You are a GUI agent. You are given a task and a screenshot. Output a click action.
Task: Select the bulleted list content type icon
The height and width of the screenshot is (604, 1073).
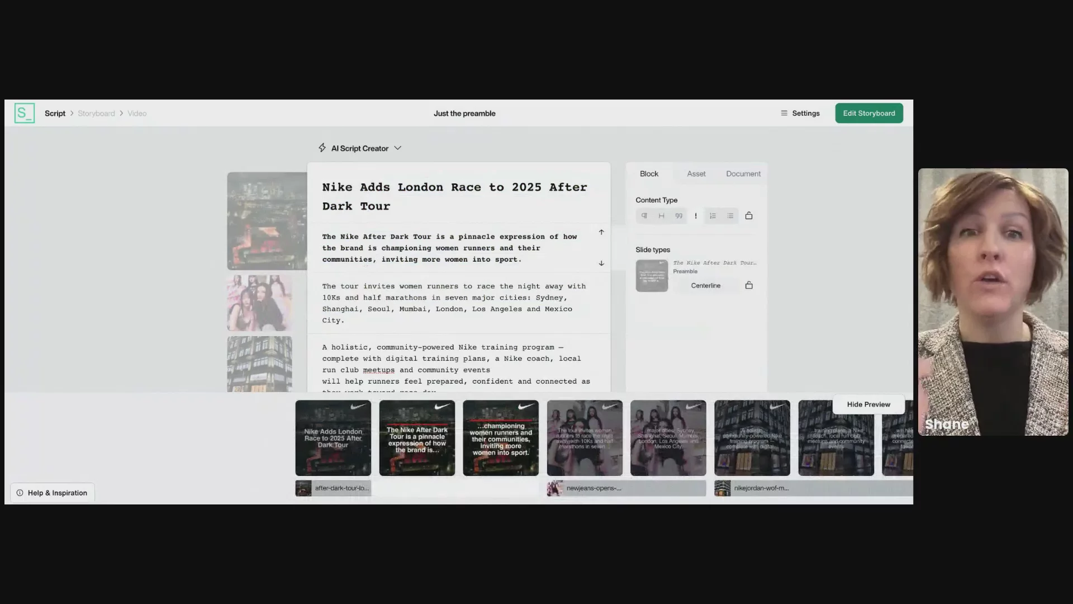pos(730,216)
